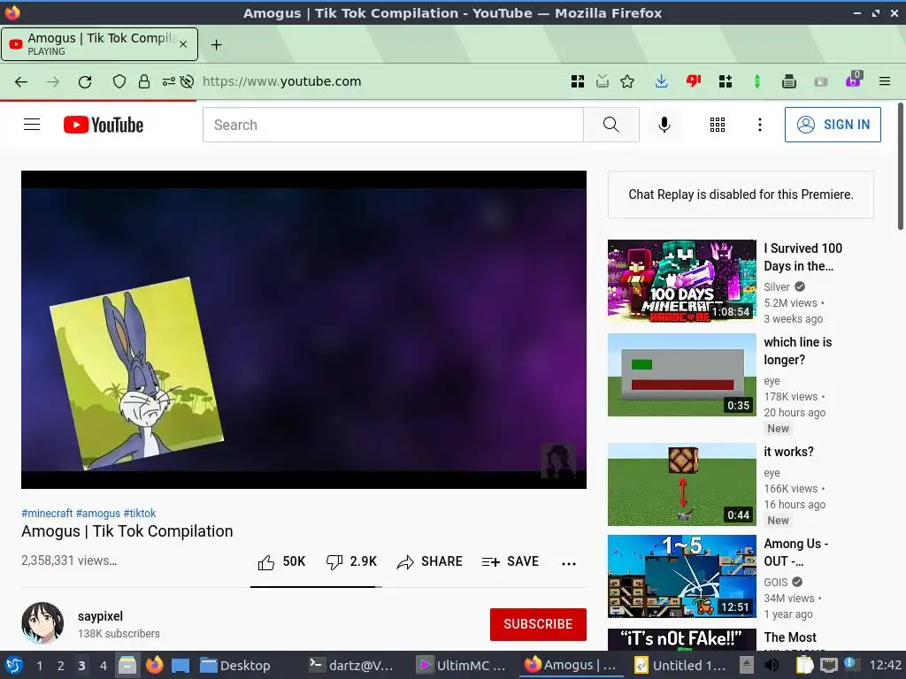
Task: Click the search magnifier button
Action: [610, 125]
